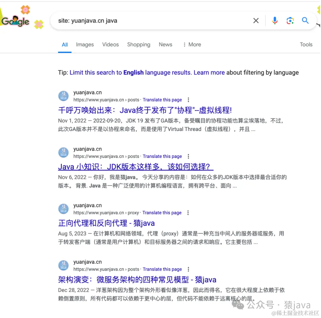Image resolution: width=321 pixels, height=318 pixels.
Task: Click favicon of the 微服务架构 result
Action: tap(64, 265)
